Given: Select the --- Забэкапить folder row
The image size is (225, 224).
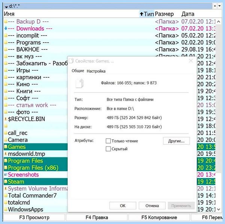Looking at the screenshot, I should (36, 64).
